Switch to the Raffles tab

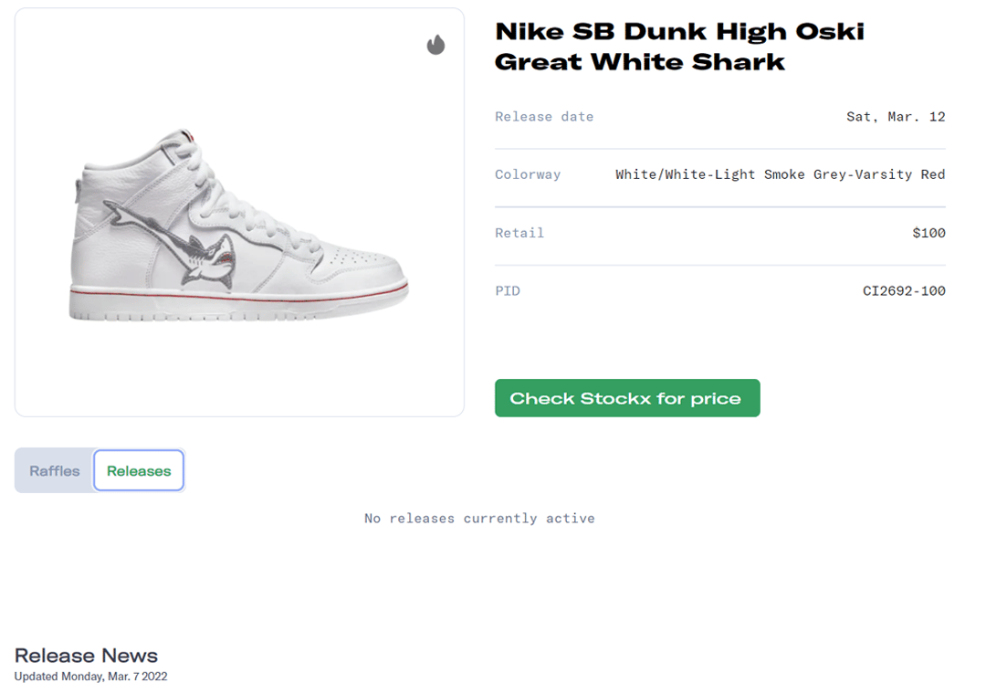click(55, 471)
